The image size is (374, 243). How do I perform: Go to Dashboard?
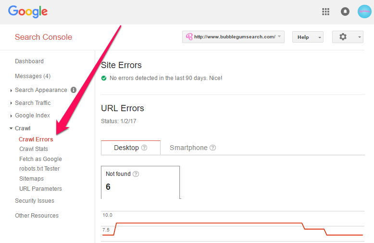[x=29, y=61]
